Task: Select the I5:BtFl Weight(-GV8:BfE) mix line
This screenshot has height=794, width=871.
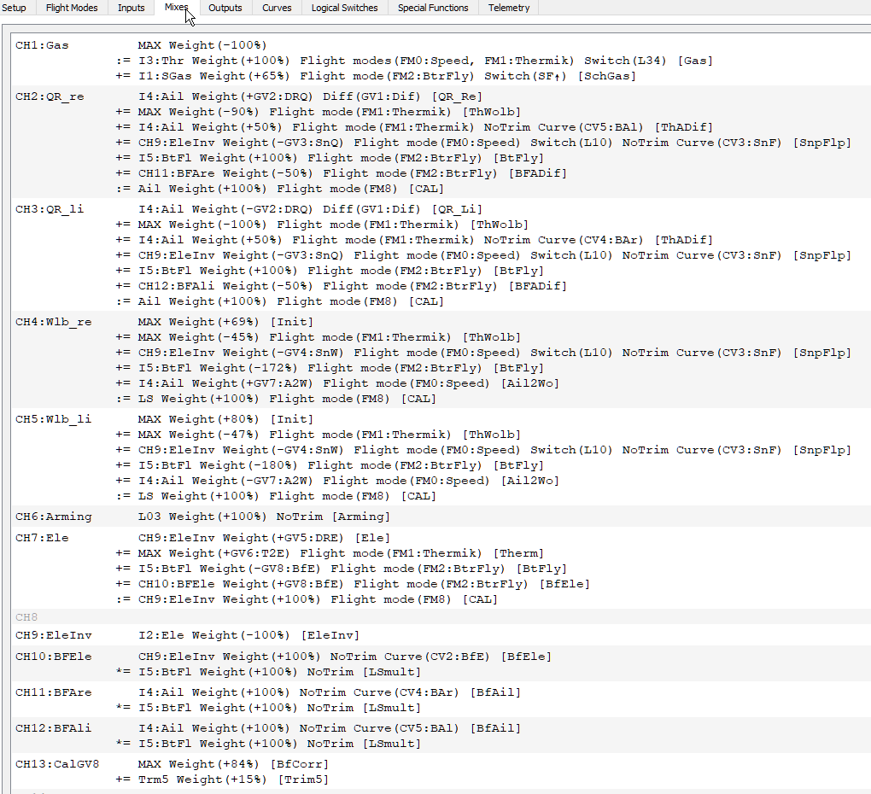Action: pos(342,569)
